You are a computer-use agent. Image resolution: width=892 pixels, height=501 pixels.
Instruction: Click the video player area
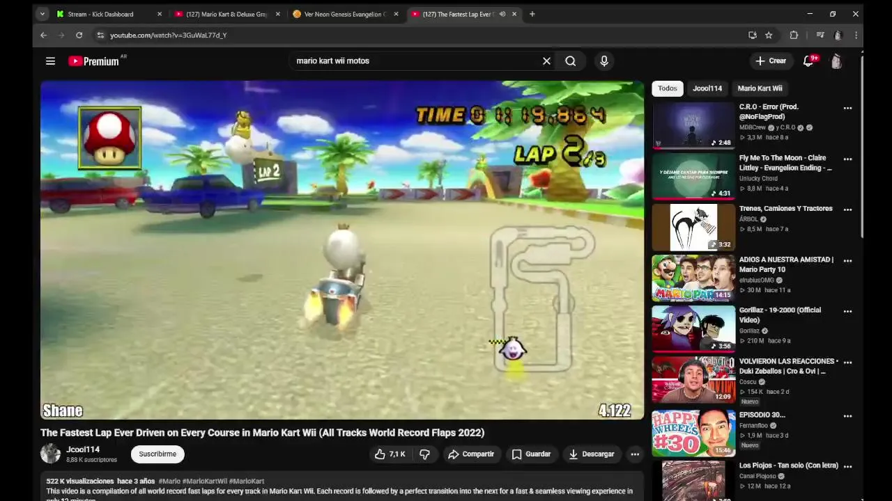click(x=341, y=250)
